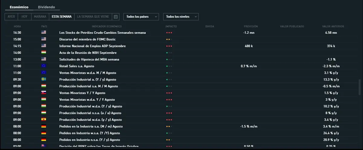
Task: Click impact indicator for FOMC Bostic speech
Action: point(169,39)
